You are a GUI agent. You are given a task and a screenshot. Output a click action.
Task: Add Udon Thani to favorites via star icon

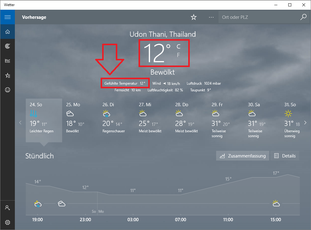(194, 17)
